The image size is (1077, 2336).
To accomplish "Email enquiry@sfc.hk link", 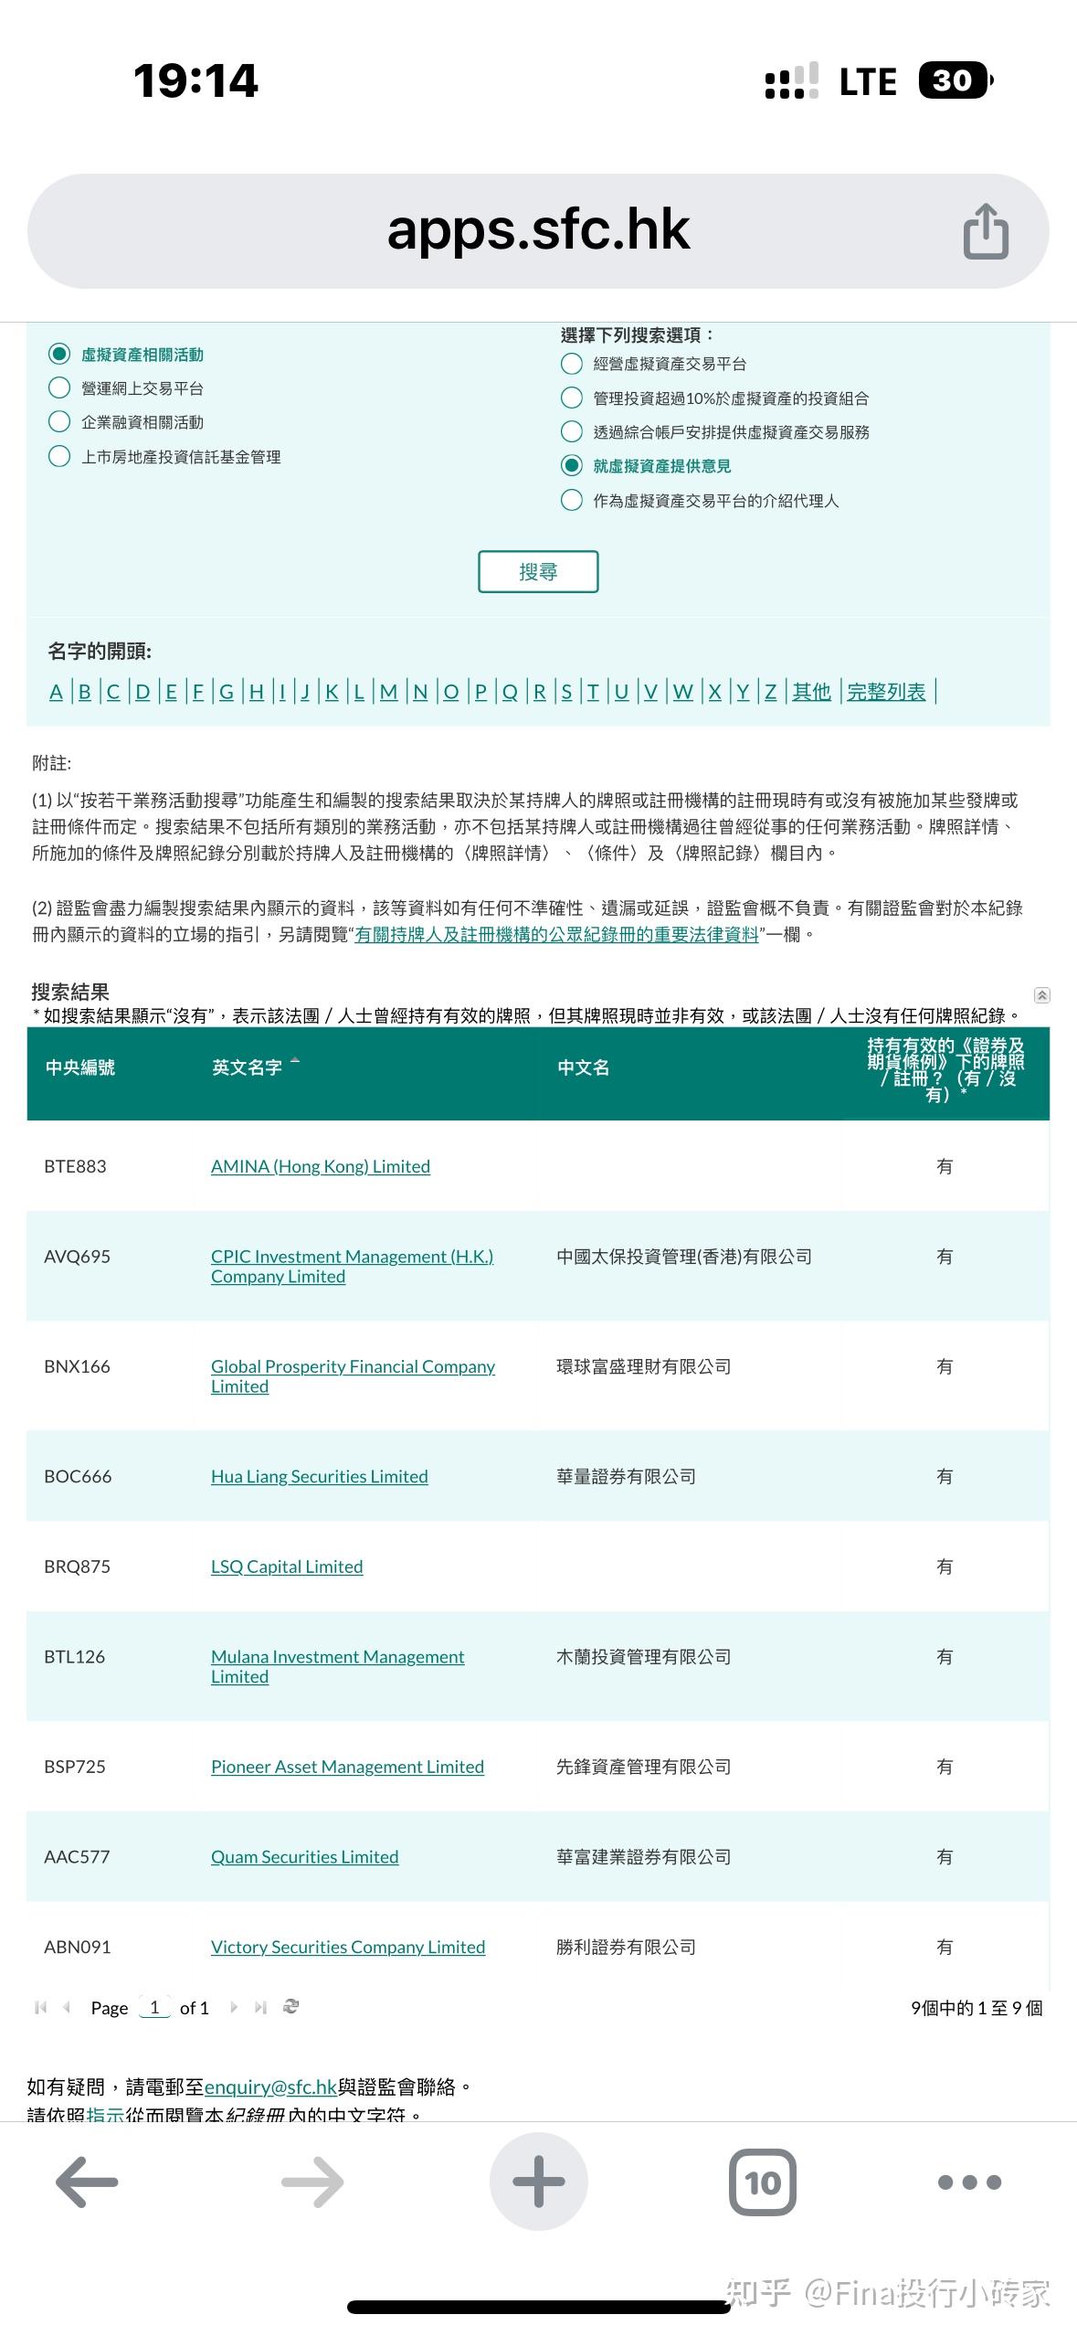I will [270, 2086].
